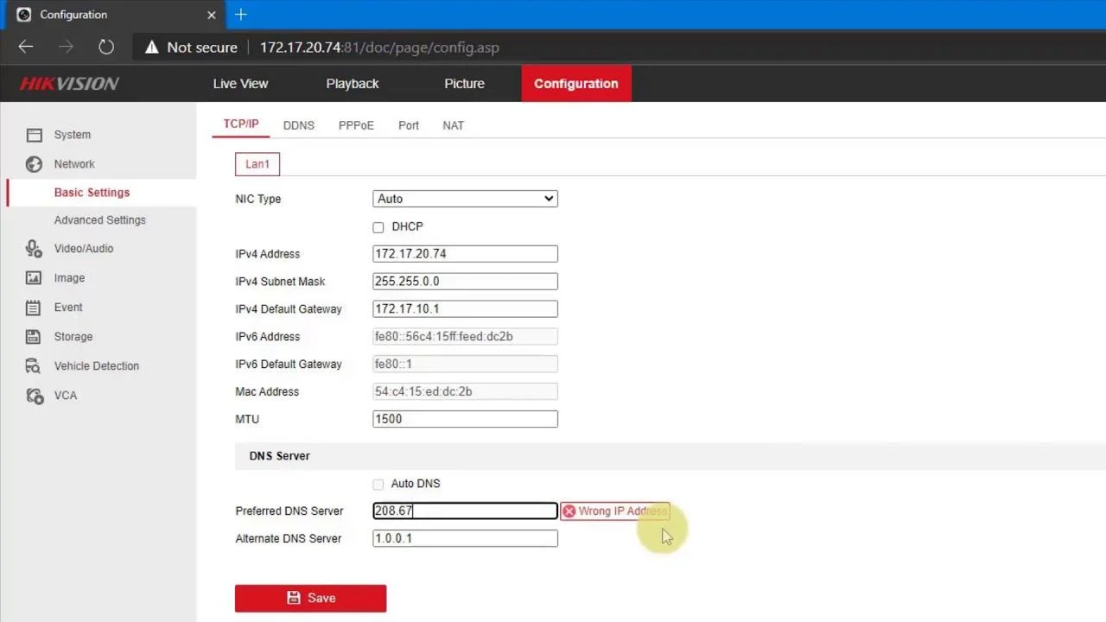Click the Network globe icon
1106x622 pixels.
click(34, 164)
